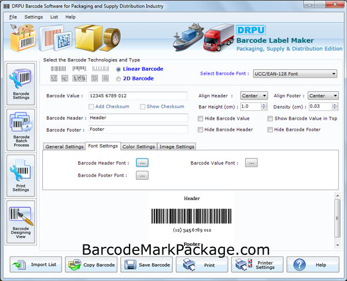Select the Font Settings tab
This screenshot has width=347, height=281.
(x=103, y=146)
